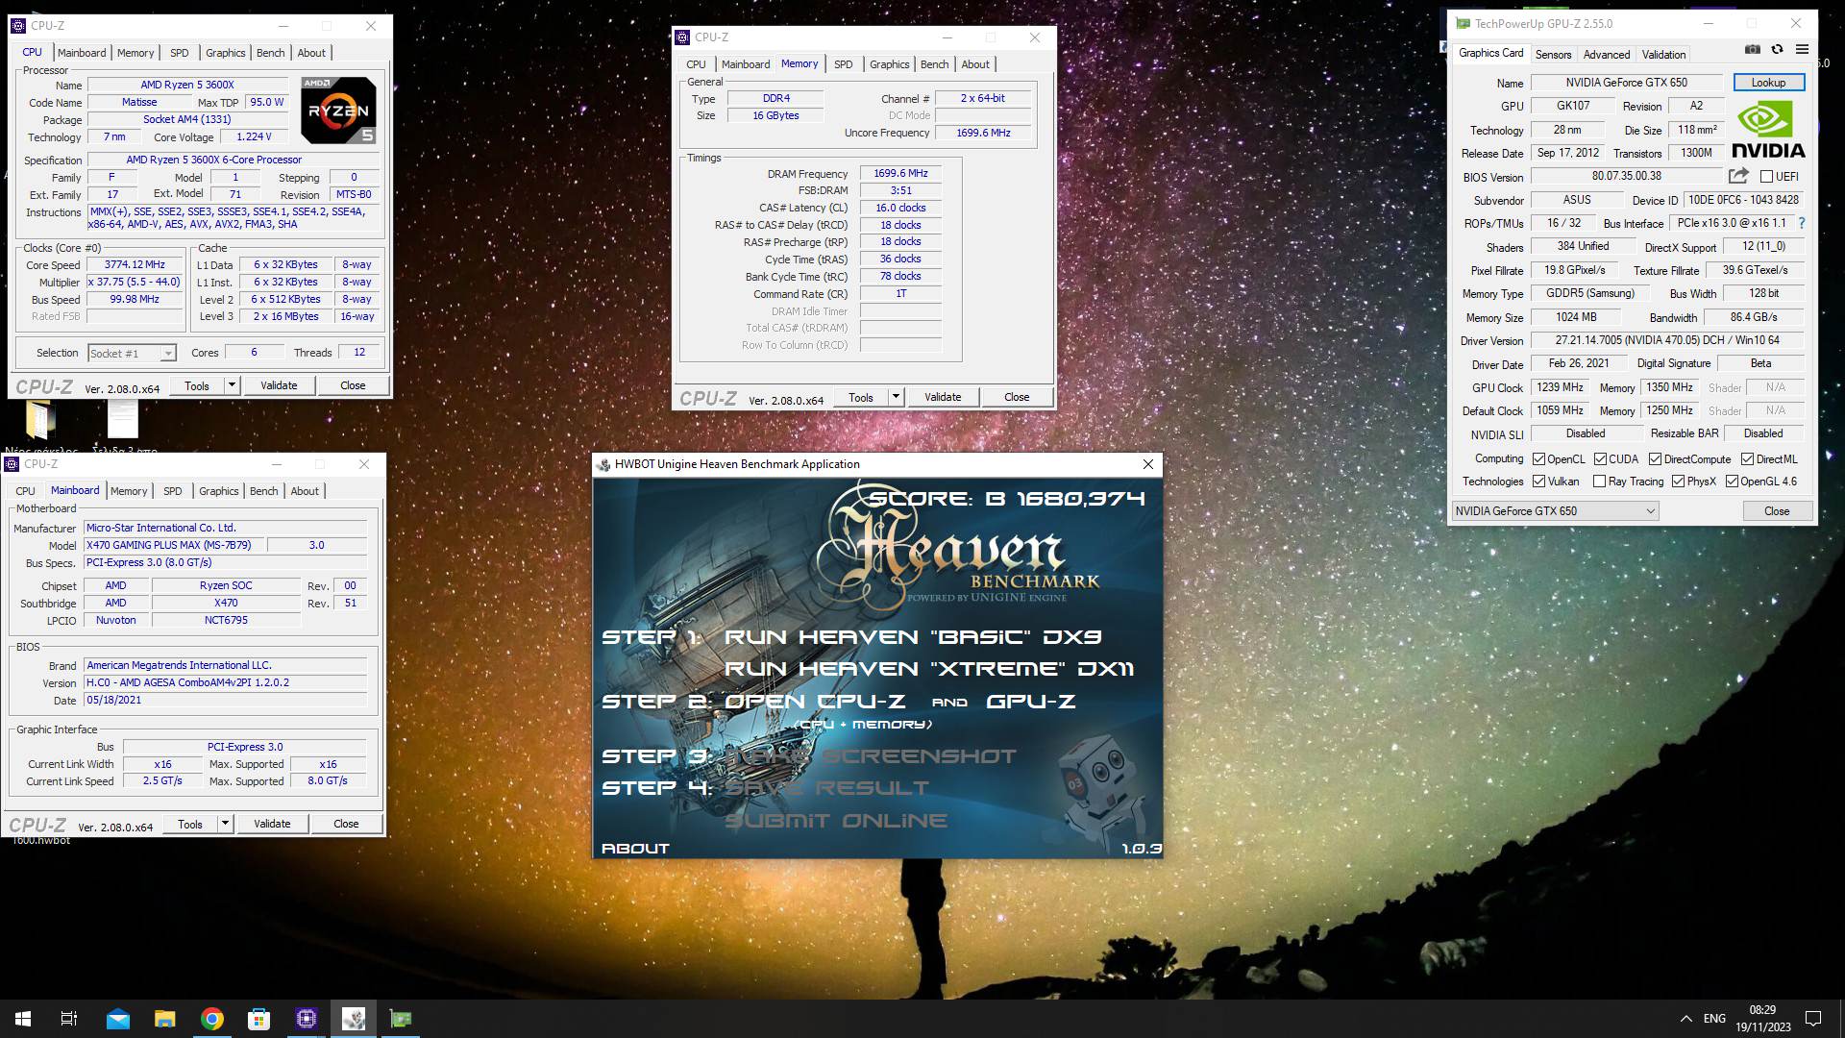This screenshot has height=1038, width=1845.
Task: Click Run Heaven "Xtreme" DX11
Action: tap(929, 669)
